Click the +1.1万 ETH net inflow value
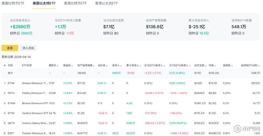Image resolution: width=263 pixels, height=136 pixels. 60,27
